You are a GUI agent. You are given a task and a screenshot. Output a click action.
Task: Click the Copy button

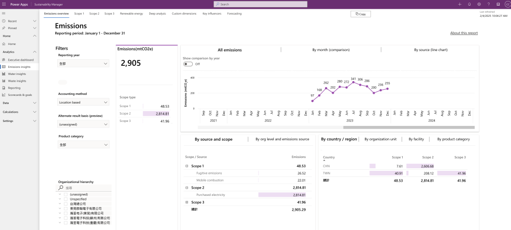coord(361,14)
